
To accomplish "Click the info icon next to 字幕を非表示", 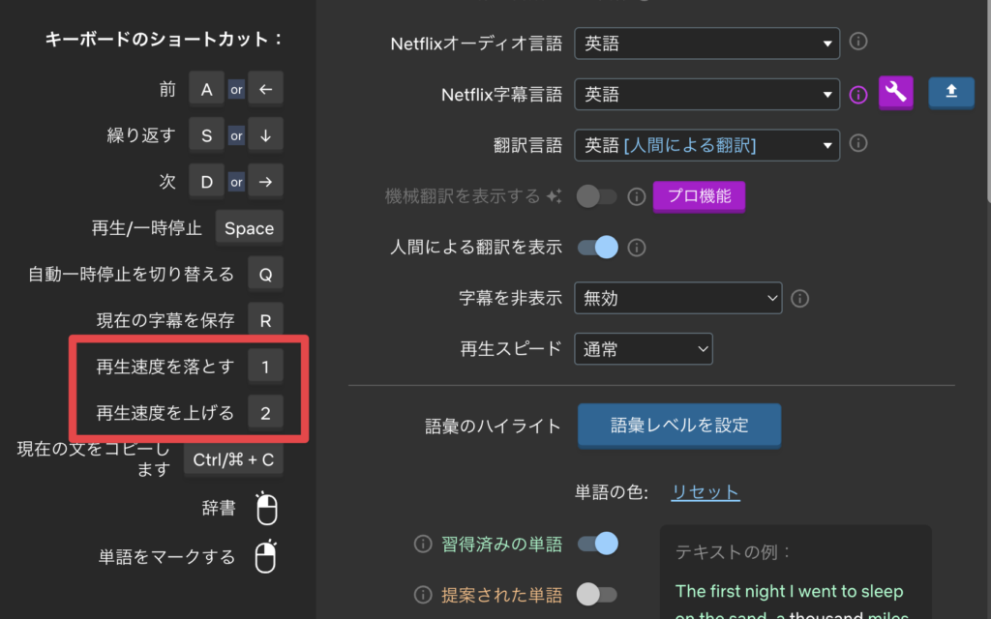I will [799, 298].
